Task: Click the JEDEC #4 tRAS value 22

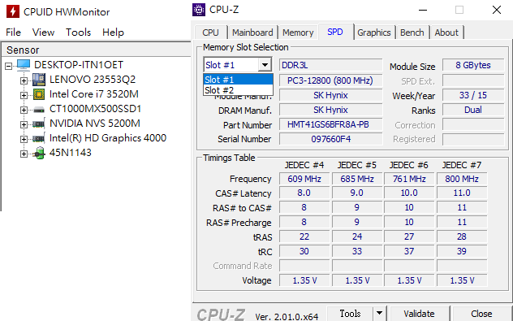Action: coord(304,236)
